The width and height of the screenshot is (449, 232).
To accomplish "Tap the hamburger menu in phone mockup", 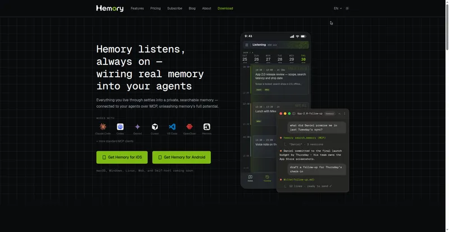I will tap(247, 45).
